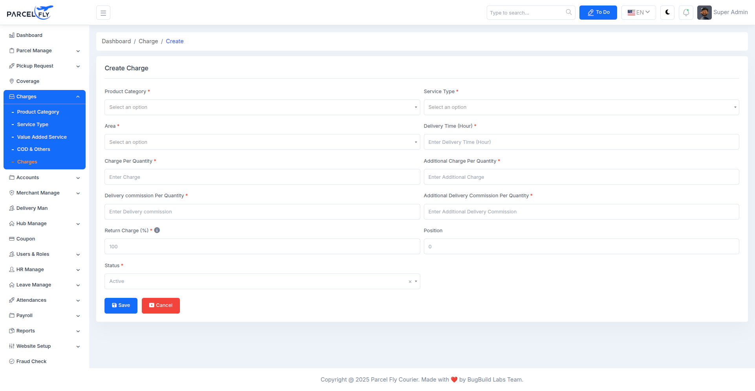Open notifications via the bell icon
The width and height of the screenshot is (755, 391).
(x=686, y=13)
